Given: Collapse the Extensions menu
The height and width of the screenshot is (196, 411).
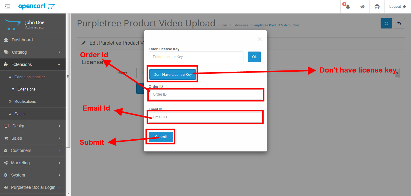Looking at the screenshot, I should pyautogui.click(x=33, y=64).
